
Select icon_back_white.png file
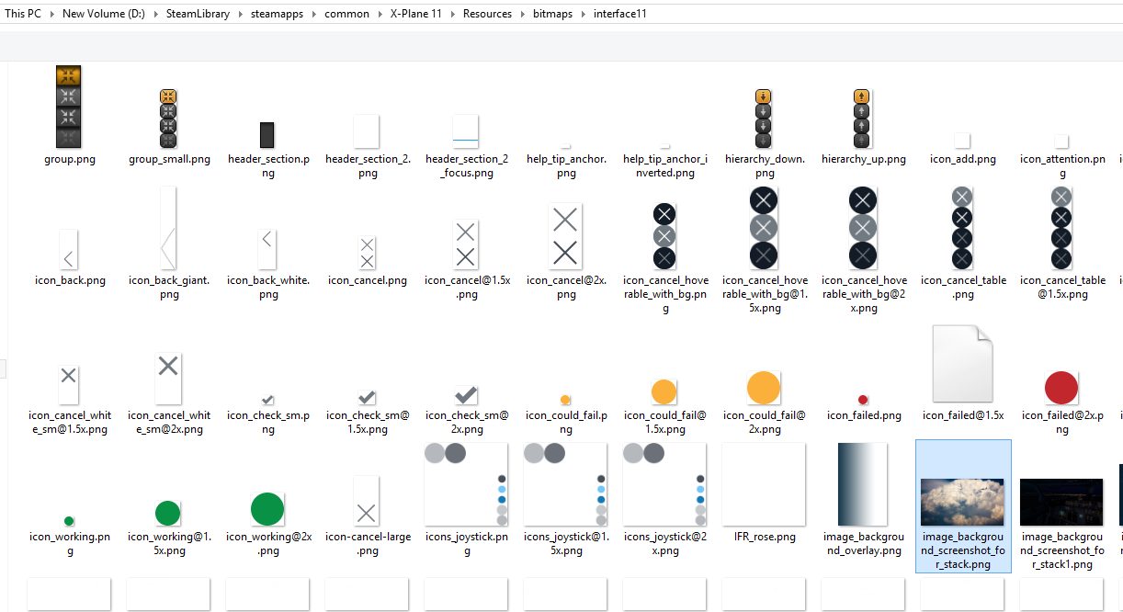(267, 250)
